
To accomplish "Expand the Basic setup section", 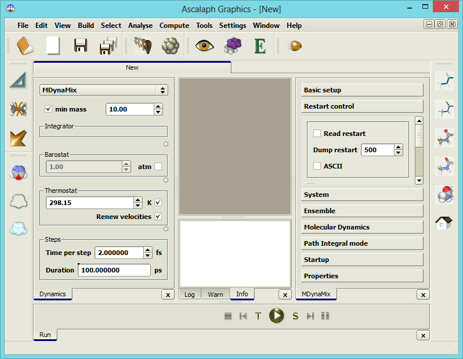I will [363, 90].
